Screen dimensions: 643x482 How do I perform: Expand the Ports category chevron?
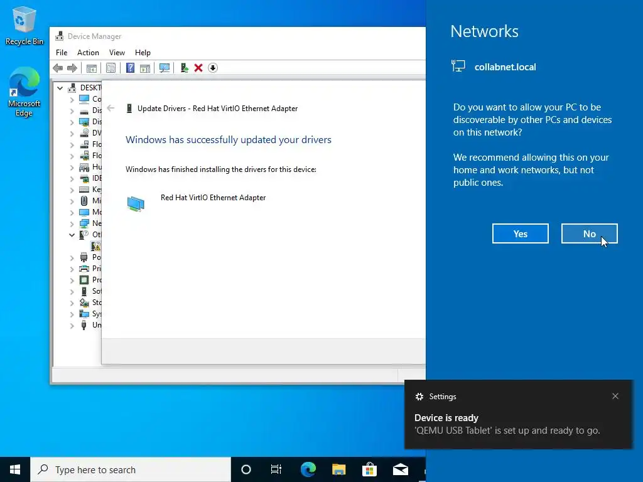point(72,257)
